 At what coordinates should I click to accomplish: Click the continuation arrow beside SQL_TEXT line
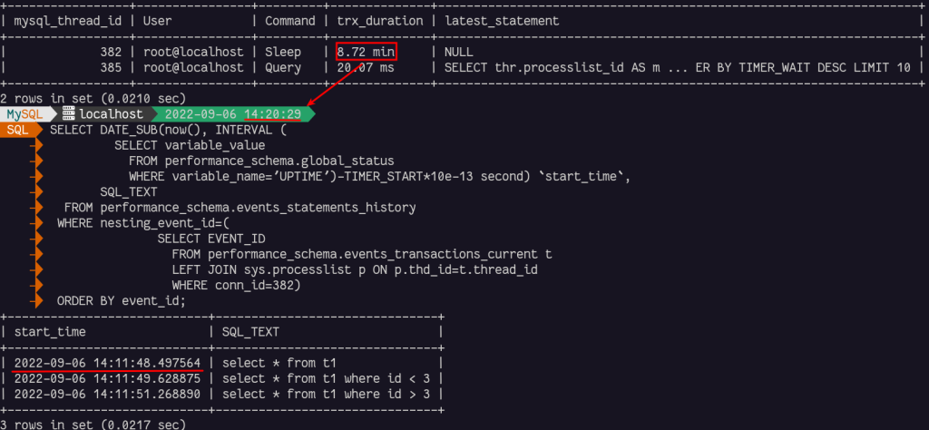(x=36, y=191)
